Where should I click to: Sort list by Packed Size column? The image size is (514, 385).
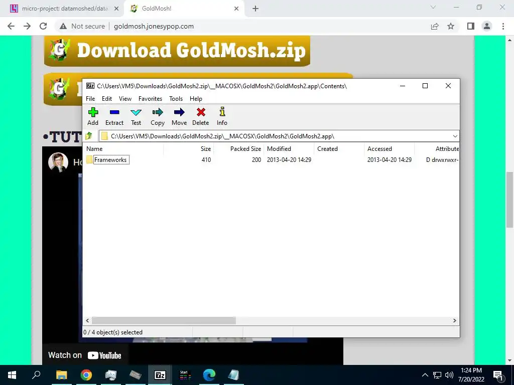[x=238, y=148]
